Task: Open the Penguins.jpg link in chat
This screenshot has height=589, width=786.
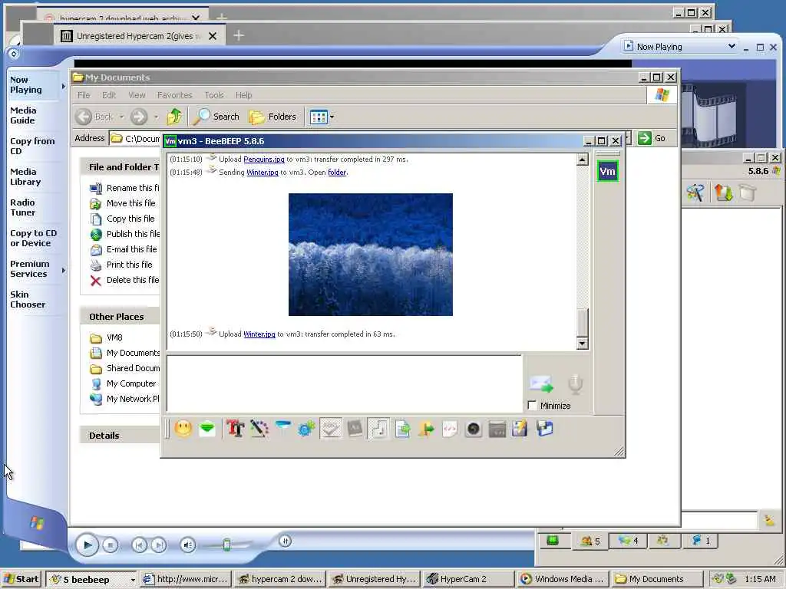Action: click(x=264, y=160)
